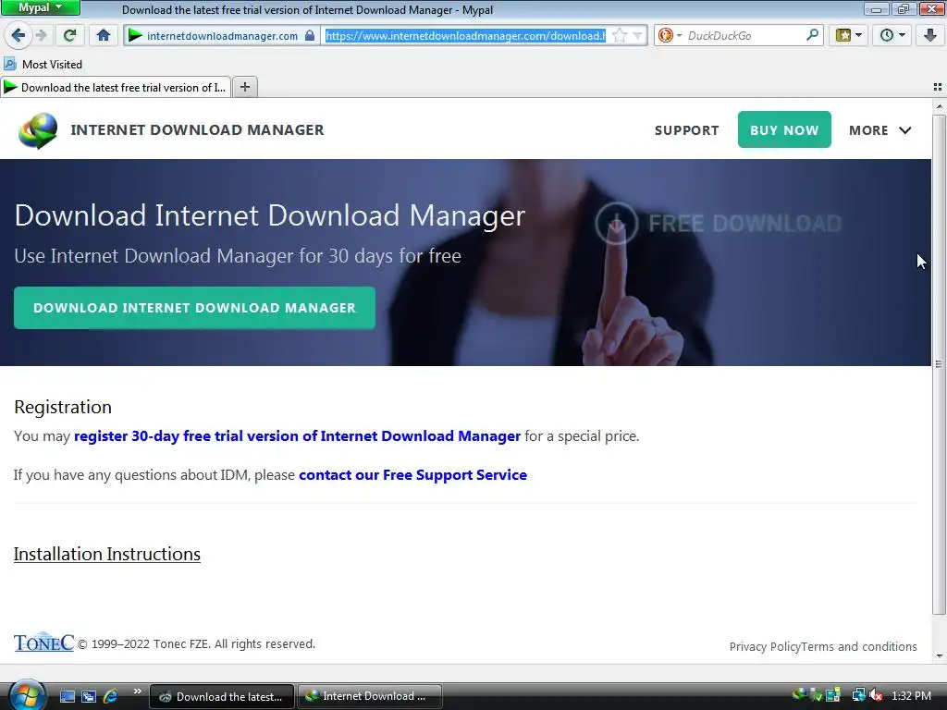Open contact our Free Support Service link
Viewport: 947px width, 710px height.
(412, 475)
